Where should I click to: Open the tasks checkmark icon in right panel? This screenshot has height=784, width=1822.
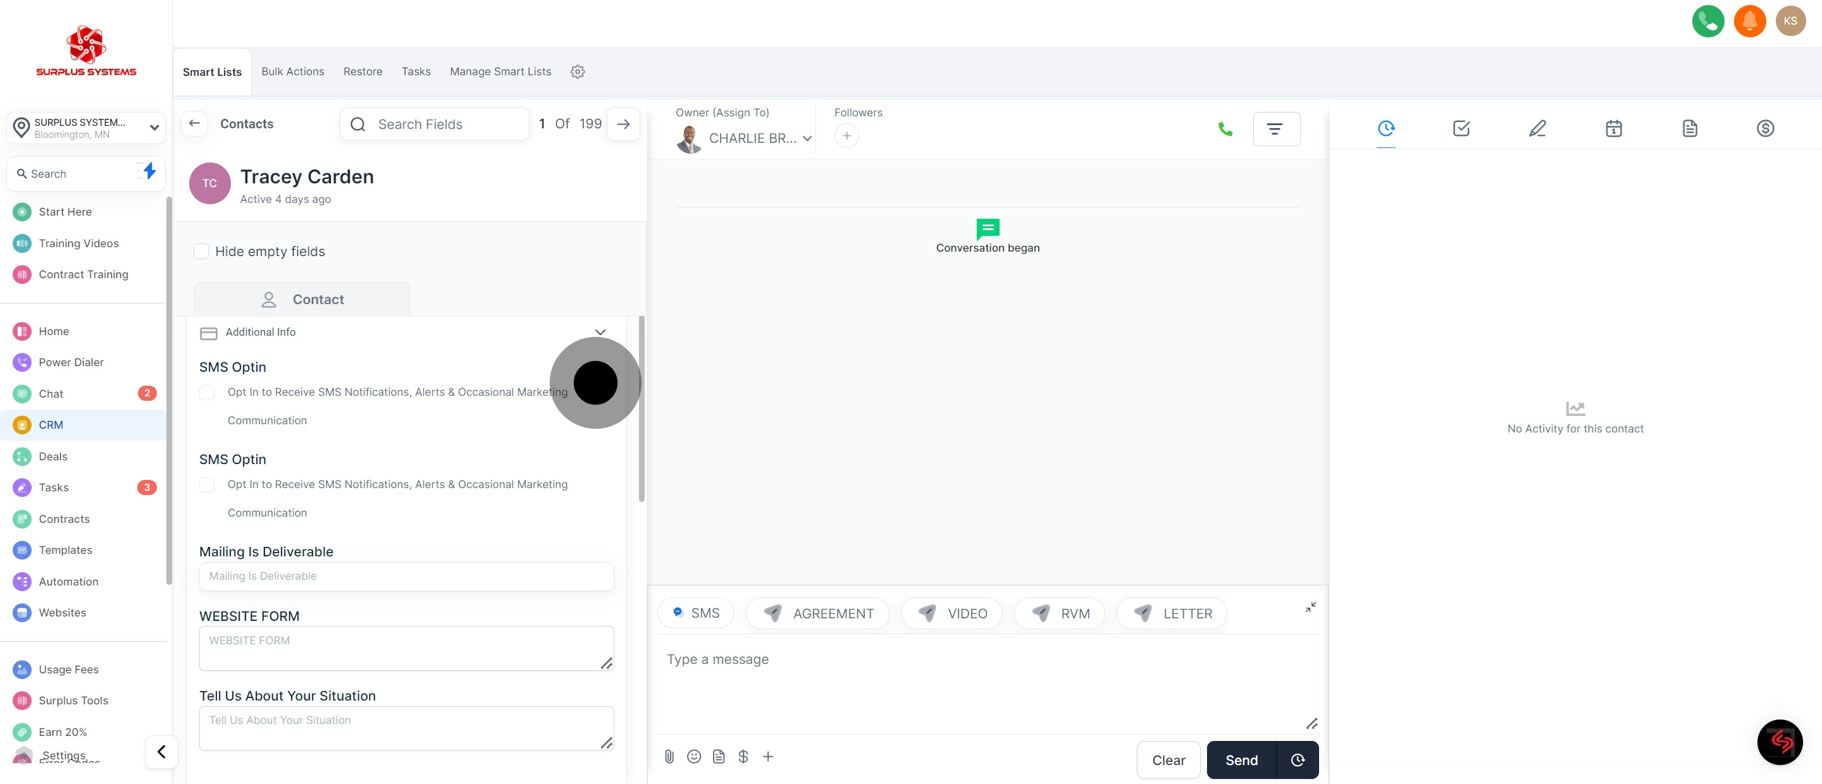(1461, 128)
